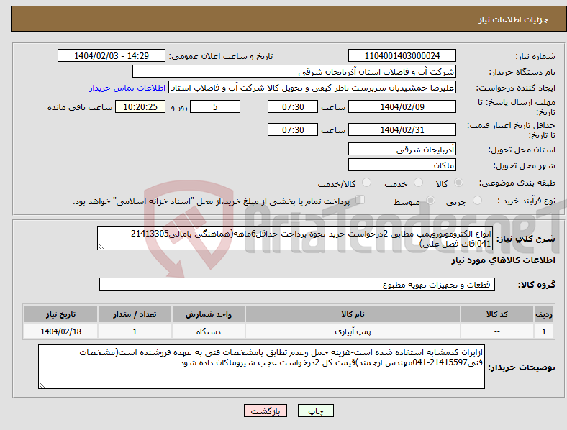Click the کد کالا column header
The height and width of the screenshot is (430, 567).
point(497,314)
